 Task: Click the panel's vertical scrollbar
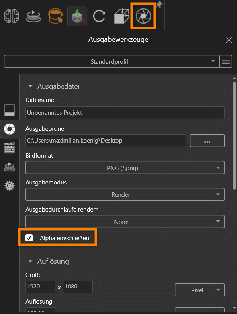235,136
